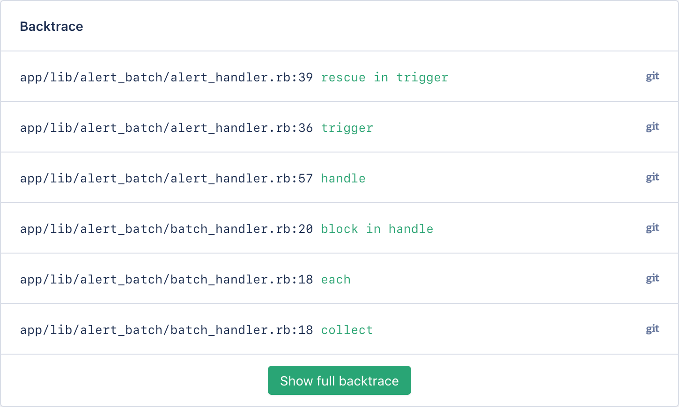679x407 pixels.
Task: Click the green 'handle' method name
Action: click(x=343, y=178)
